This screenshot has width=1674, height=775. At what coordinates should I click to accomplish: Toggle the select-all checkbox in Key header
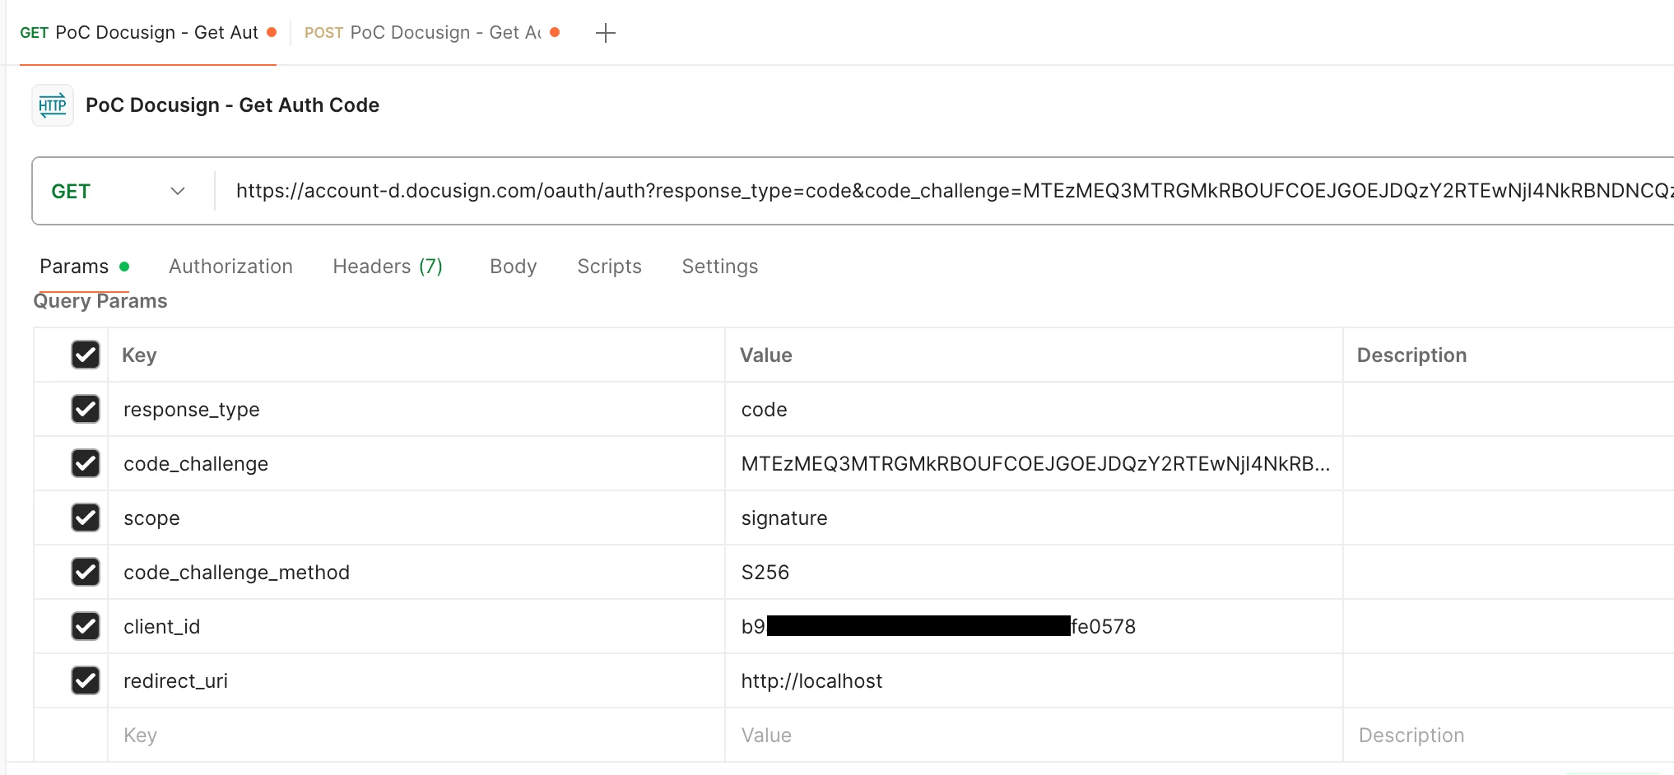[x=86, y=355]
